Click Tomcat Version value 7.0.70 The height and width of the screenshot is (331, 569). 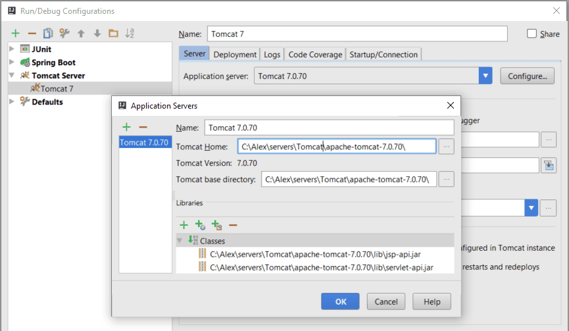[x=247, y=163]
